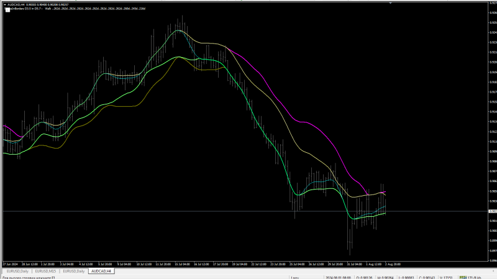Click the F1 help hint in status bar

coord(29,278)
